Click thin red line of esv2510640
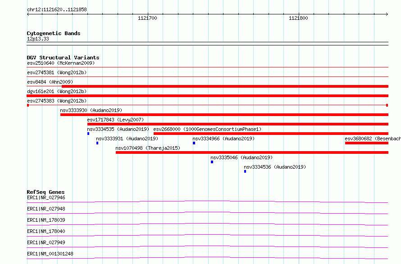The height and width of the screenshot is (264, 401). tap(207, 67)
